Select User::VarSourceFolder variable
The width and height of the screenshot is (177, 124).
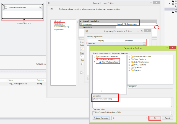click(110, 62)
